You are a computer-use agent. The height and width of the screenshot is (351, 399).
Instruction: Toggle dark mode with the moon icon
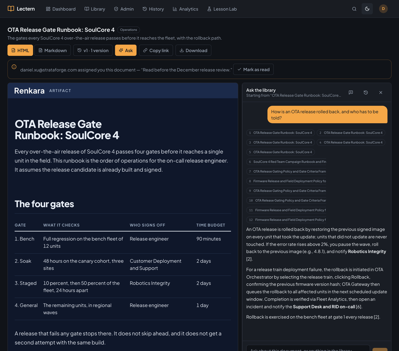(x=367, y=9)
